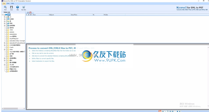Click the folder icon beside 1033
The image size is (209, 112).
[8, 30]
